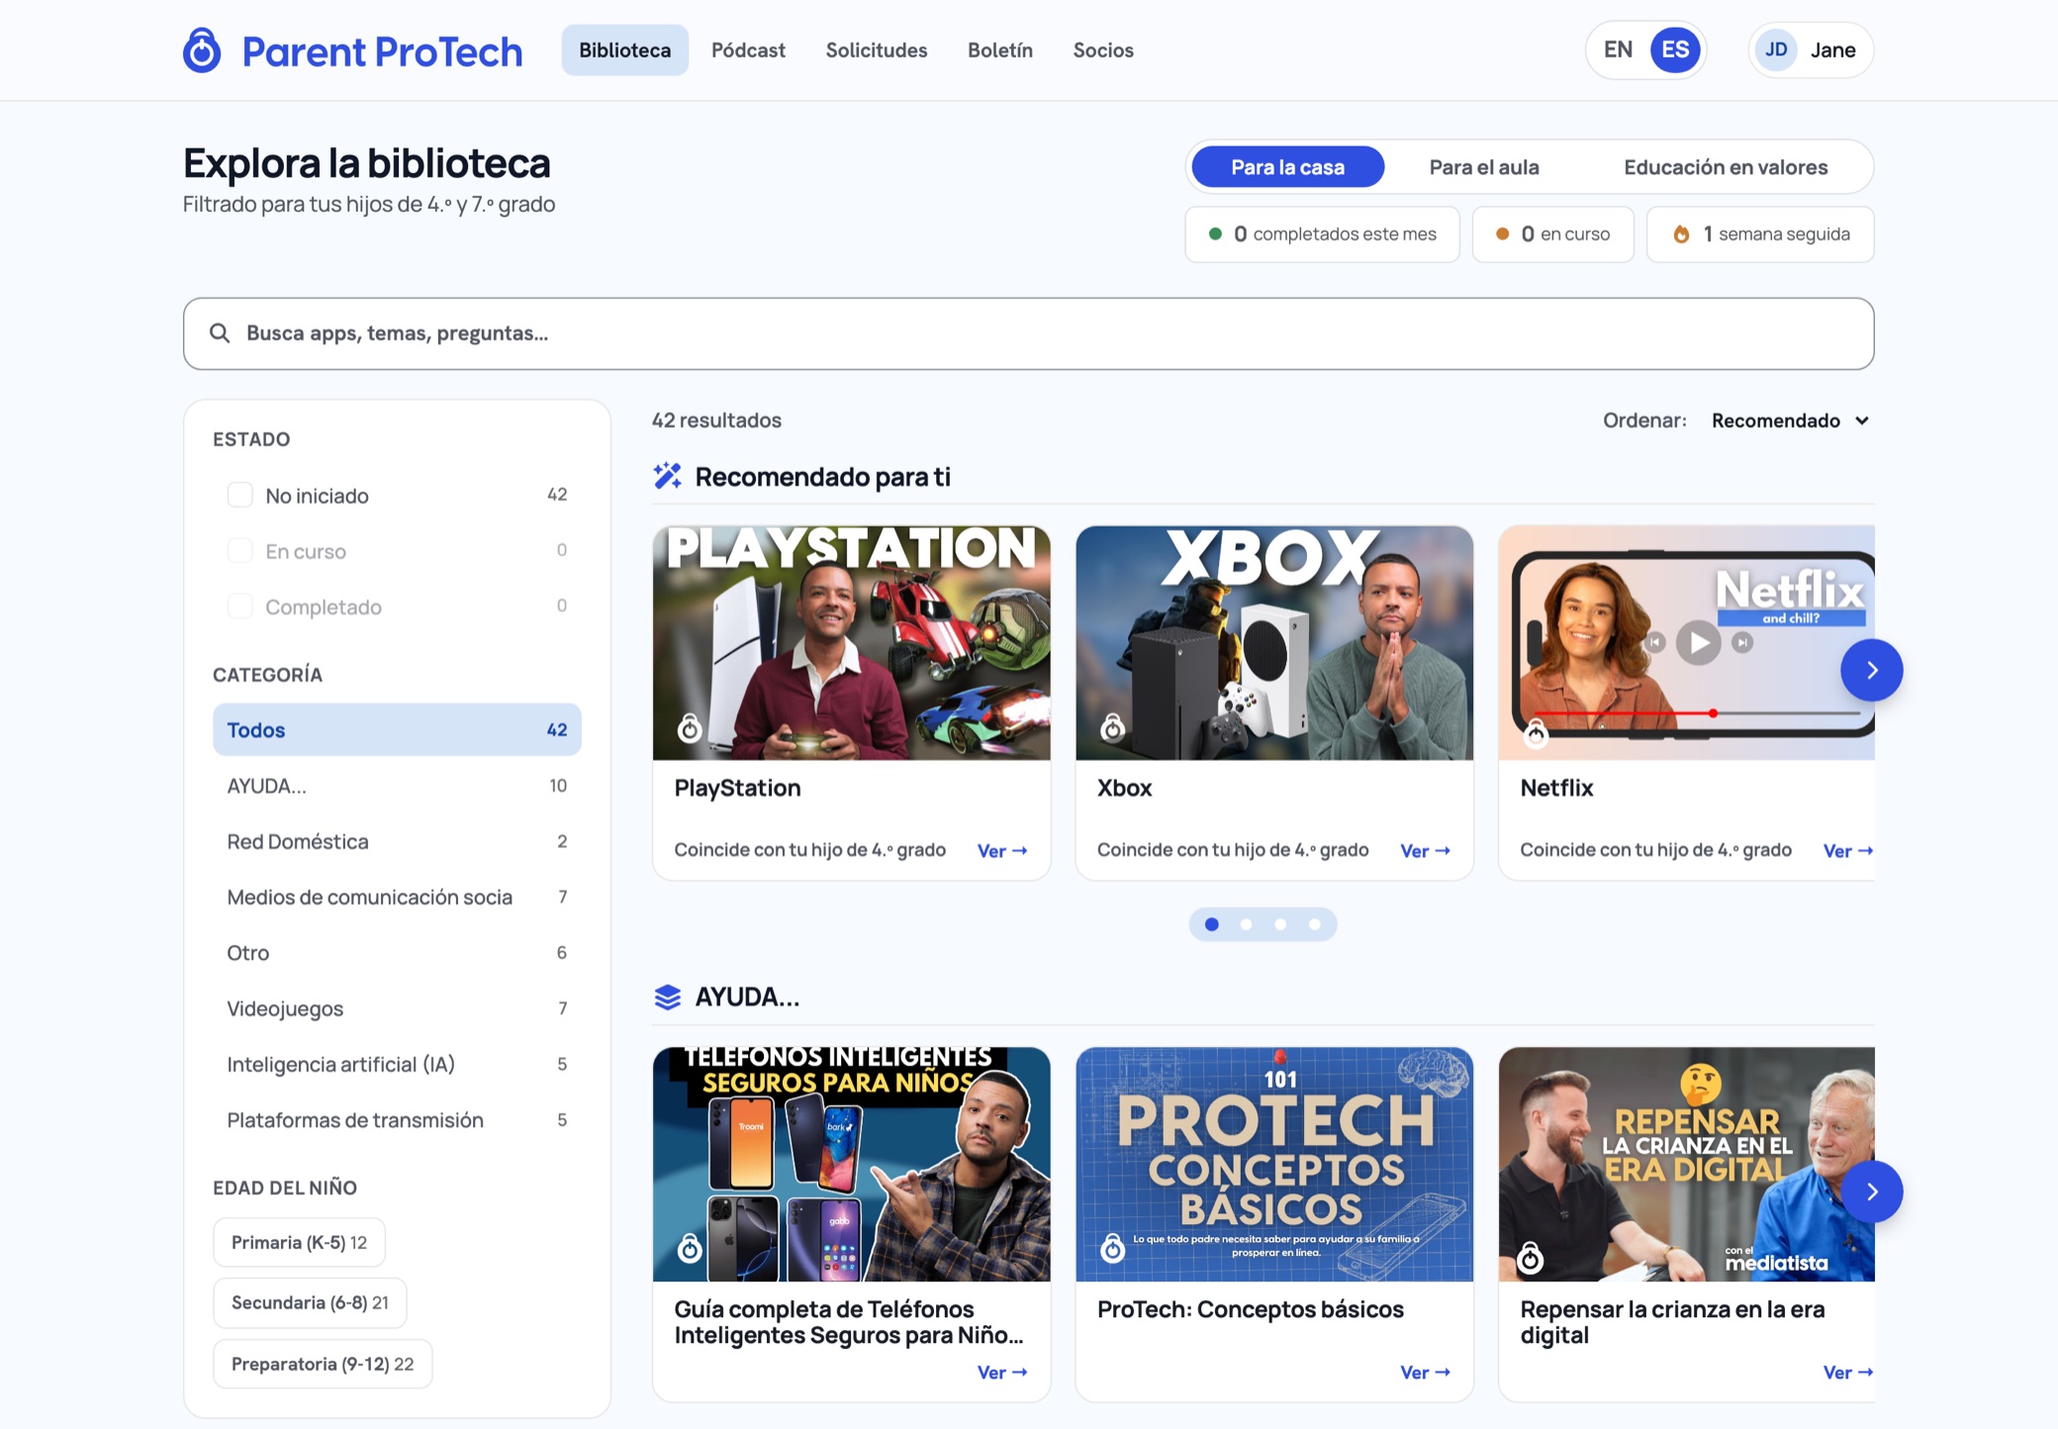Open the Biblioteca nav tab
The height and width of the screenshot is (1429, 2058).
[625, 50]
